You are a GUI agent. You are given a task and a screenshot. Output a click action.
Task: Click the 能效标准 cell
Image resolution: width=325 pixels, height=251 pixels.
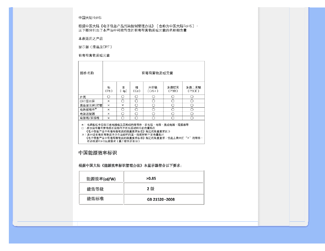tap(101, 199)
